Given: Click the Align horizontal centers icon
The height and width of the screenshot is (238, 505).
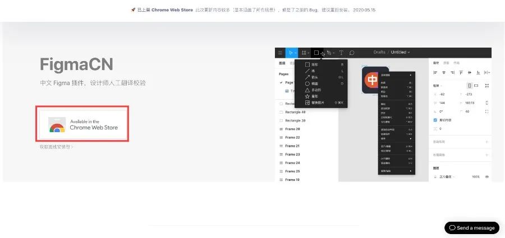Looking at the screenshot, I should (x=444, y=73).
